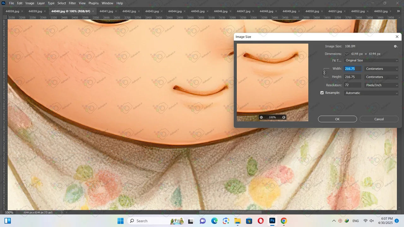Expand the Fit To Original Size dropdown
The height and width of the screenshot is (227, 404).
pos(371,61)
